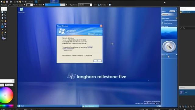Image resolution: width=195 pixels, height=110 pixels.
Task: Click the Więcej >> button in Colors
Action: (x=9, y=85)
